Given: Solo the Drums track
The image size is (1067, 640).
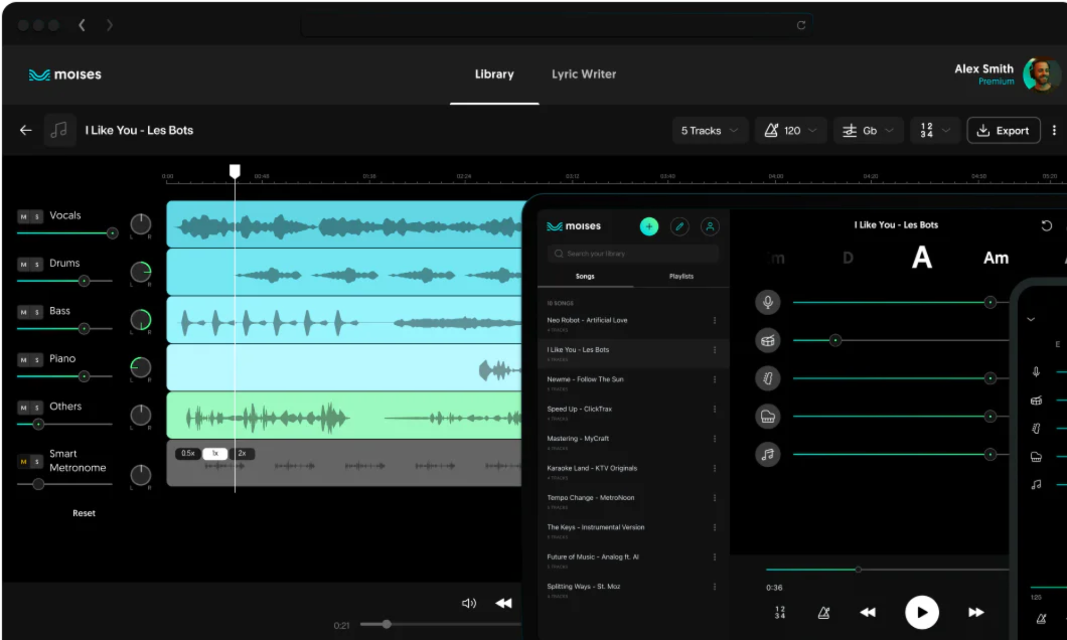Looking at the screenshot, I should click(x=37, y=265).
